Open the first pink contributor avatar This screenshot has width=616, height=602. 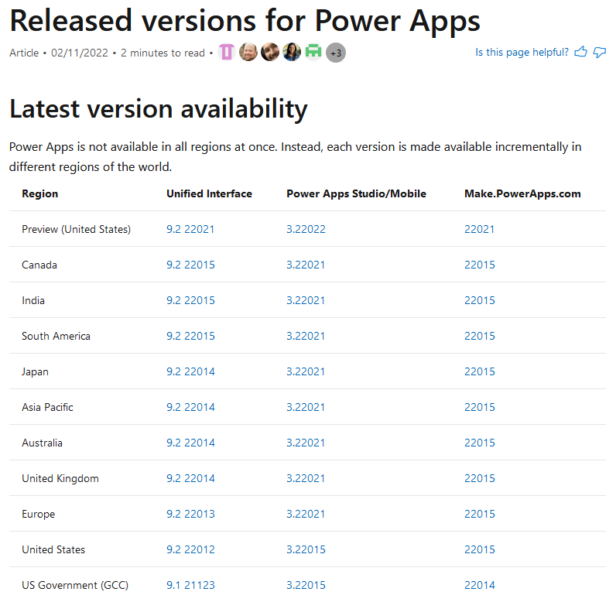[227, 52]
